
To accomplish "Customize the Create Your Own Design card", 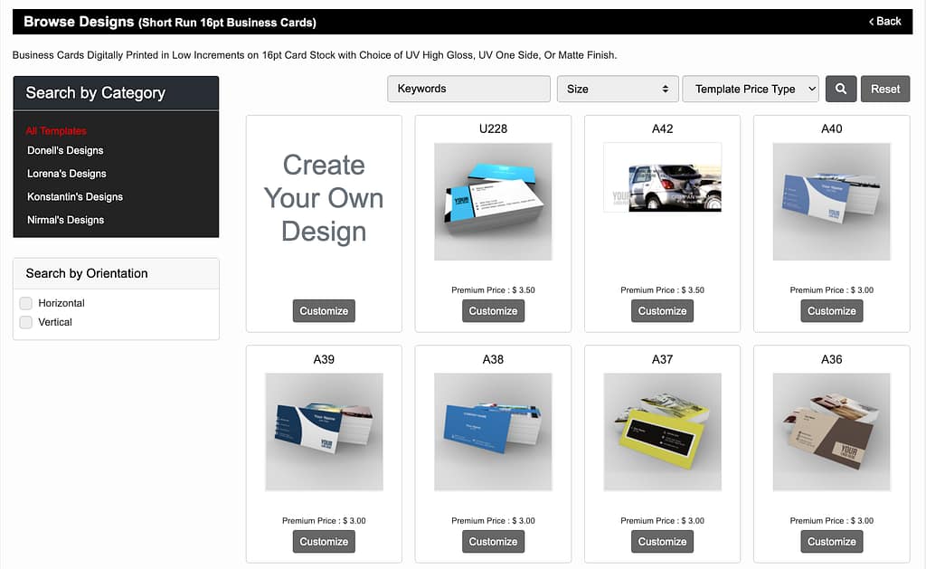I will pos(324,311).
